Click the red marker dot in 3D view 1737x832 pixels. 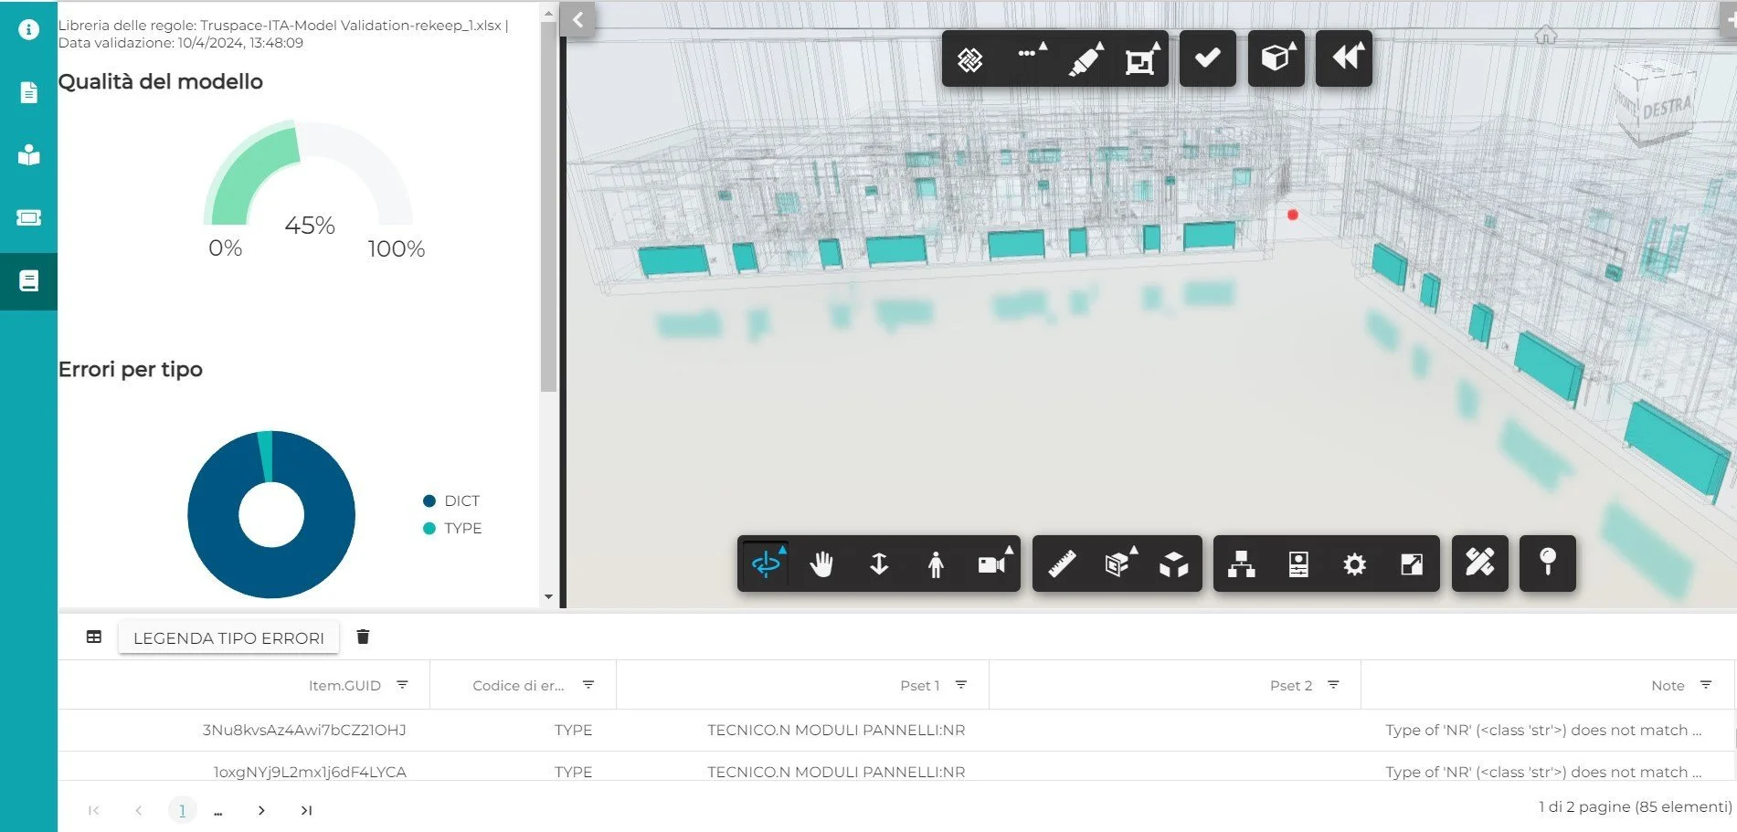pyautogui.click(x=1292, y=215)
